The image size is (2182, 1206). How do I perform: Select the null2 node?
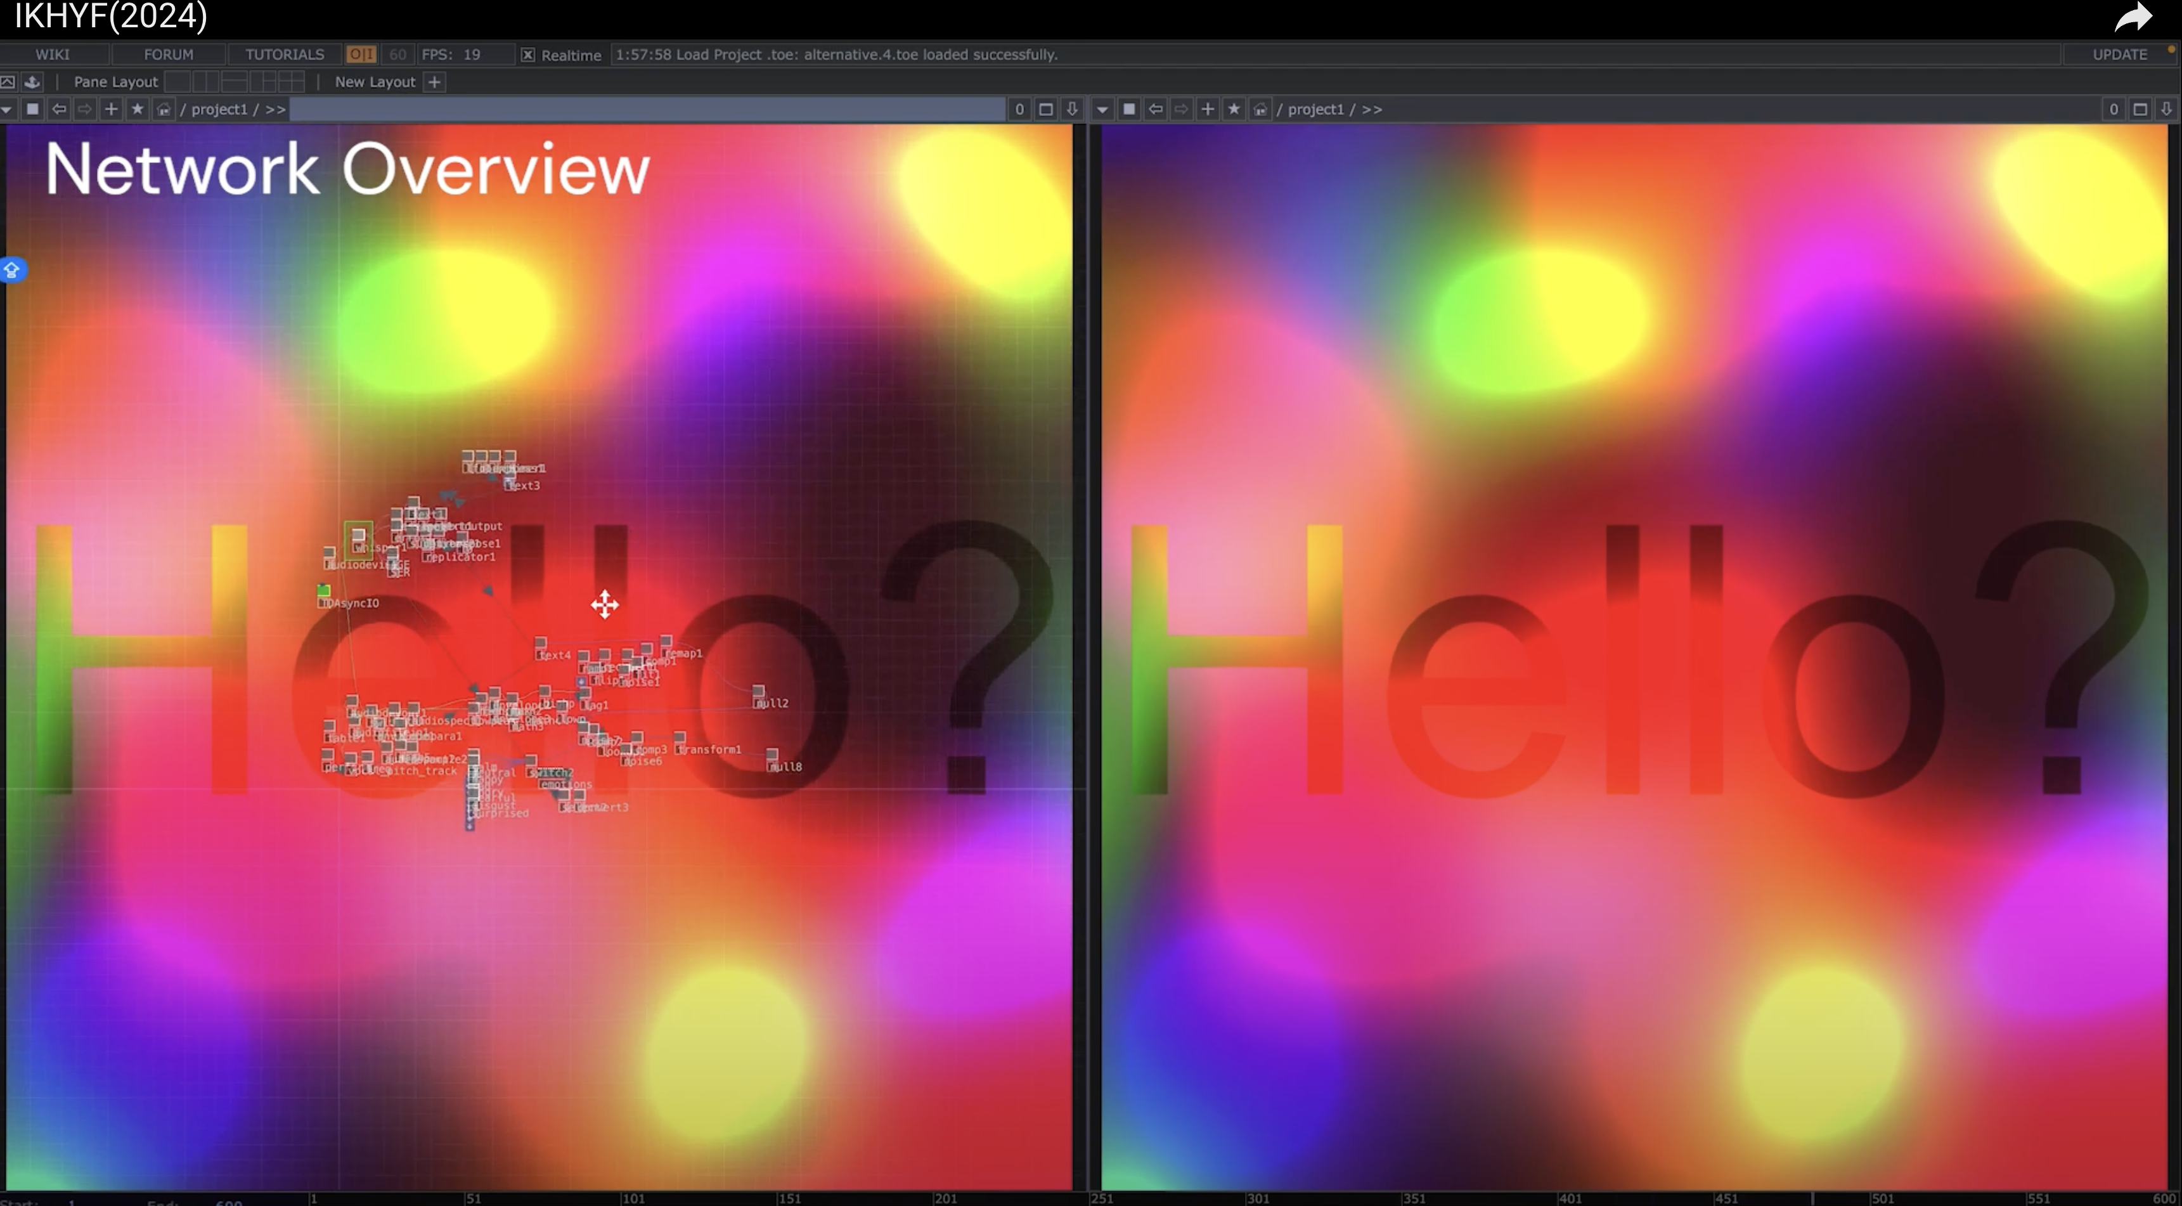pos(759,692)
